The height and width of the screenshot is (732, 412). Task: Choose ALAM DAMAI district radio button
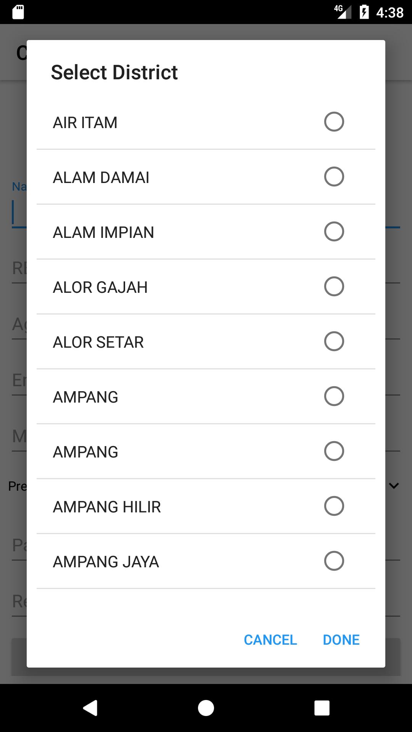coord(334,177)
